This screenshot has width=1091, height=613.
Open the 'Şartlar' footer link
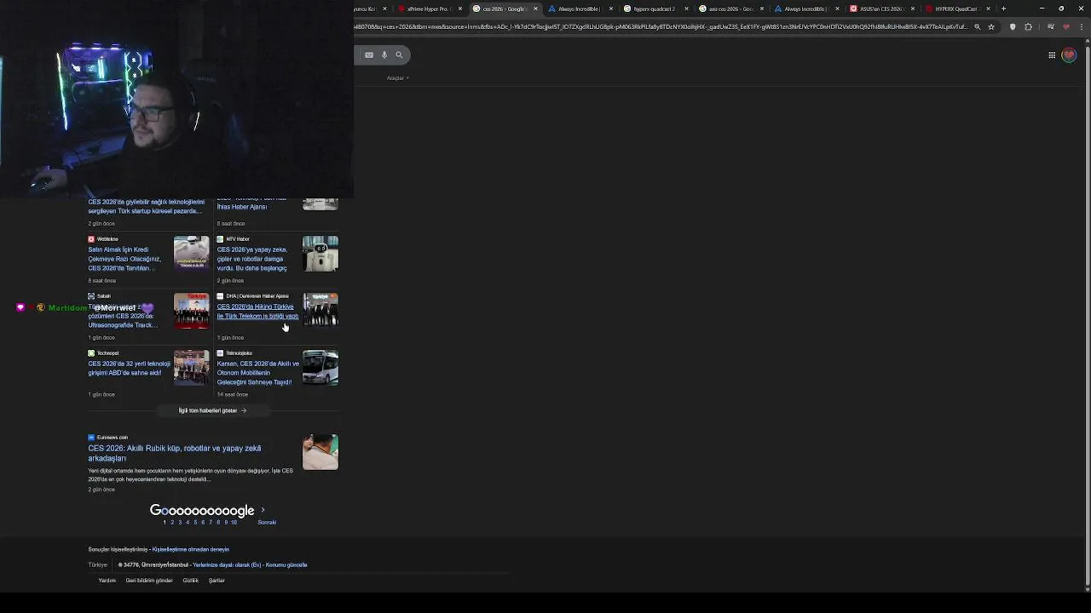pyautogui.click(x=216, y=581)
